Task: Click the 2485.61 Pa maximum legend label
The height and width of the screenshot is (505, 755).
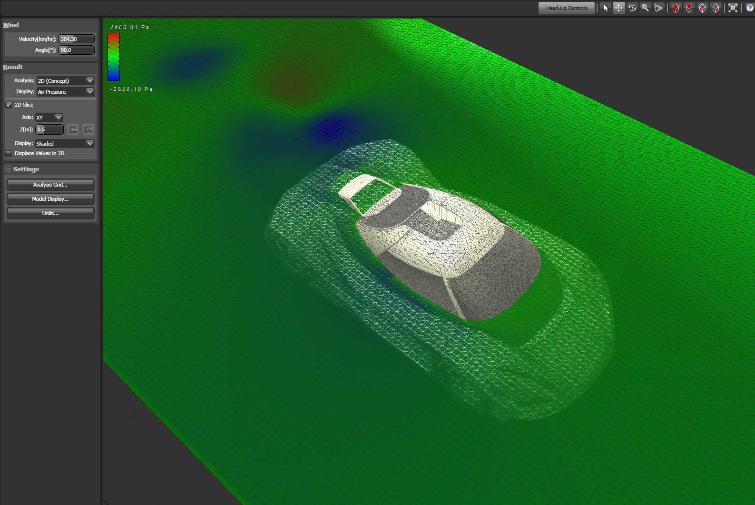Action: (x=129, y=27)
